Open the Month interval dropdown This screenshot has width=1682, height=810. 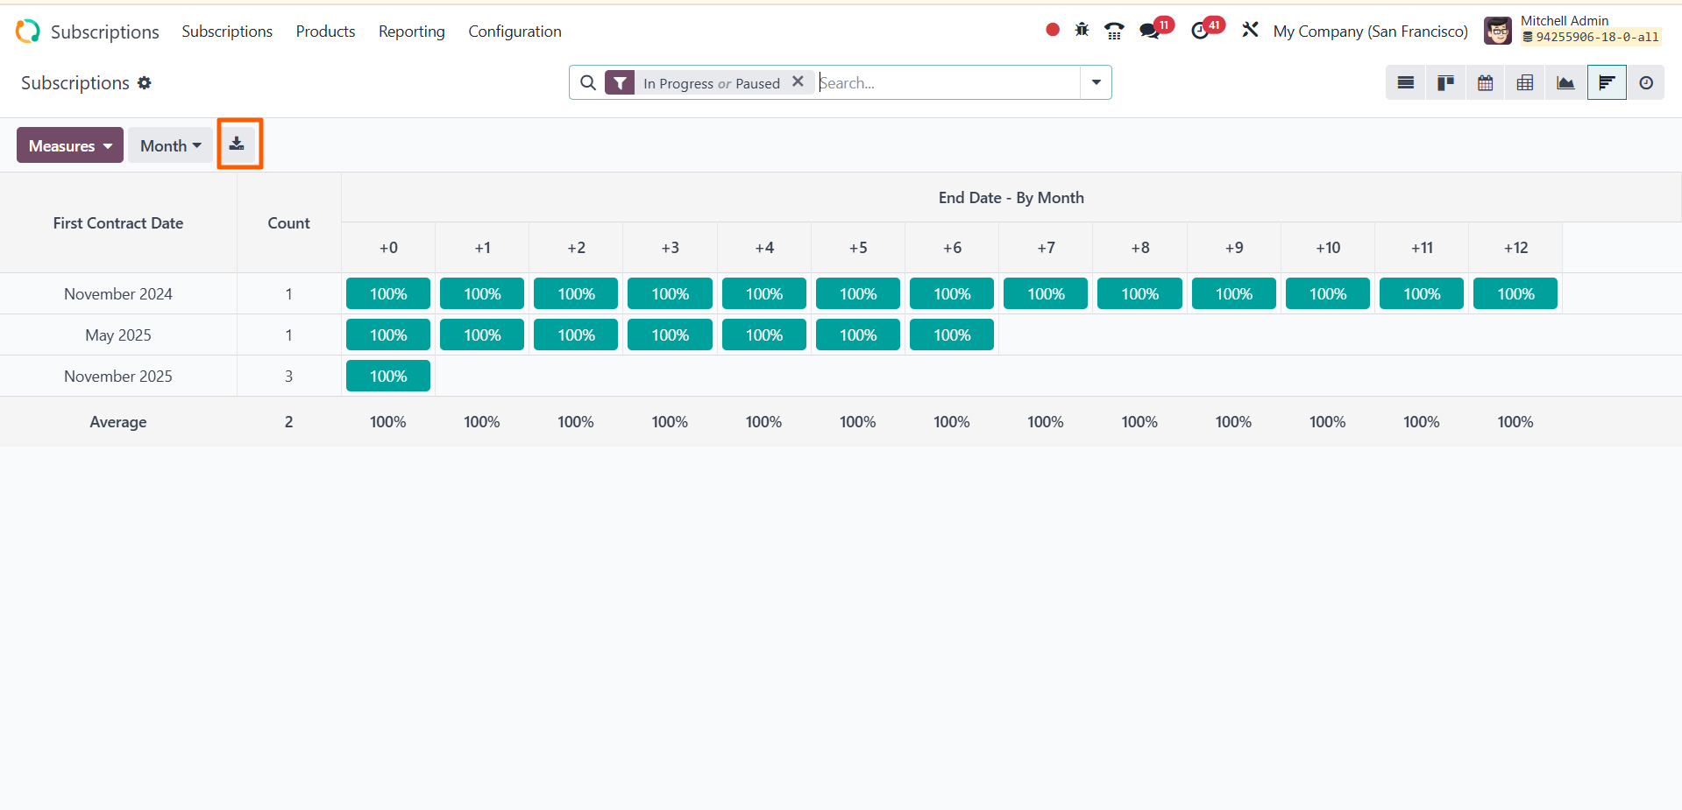coord(170,145)
